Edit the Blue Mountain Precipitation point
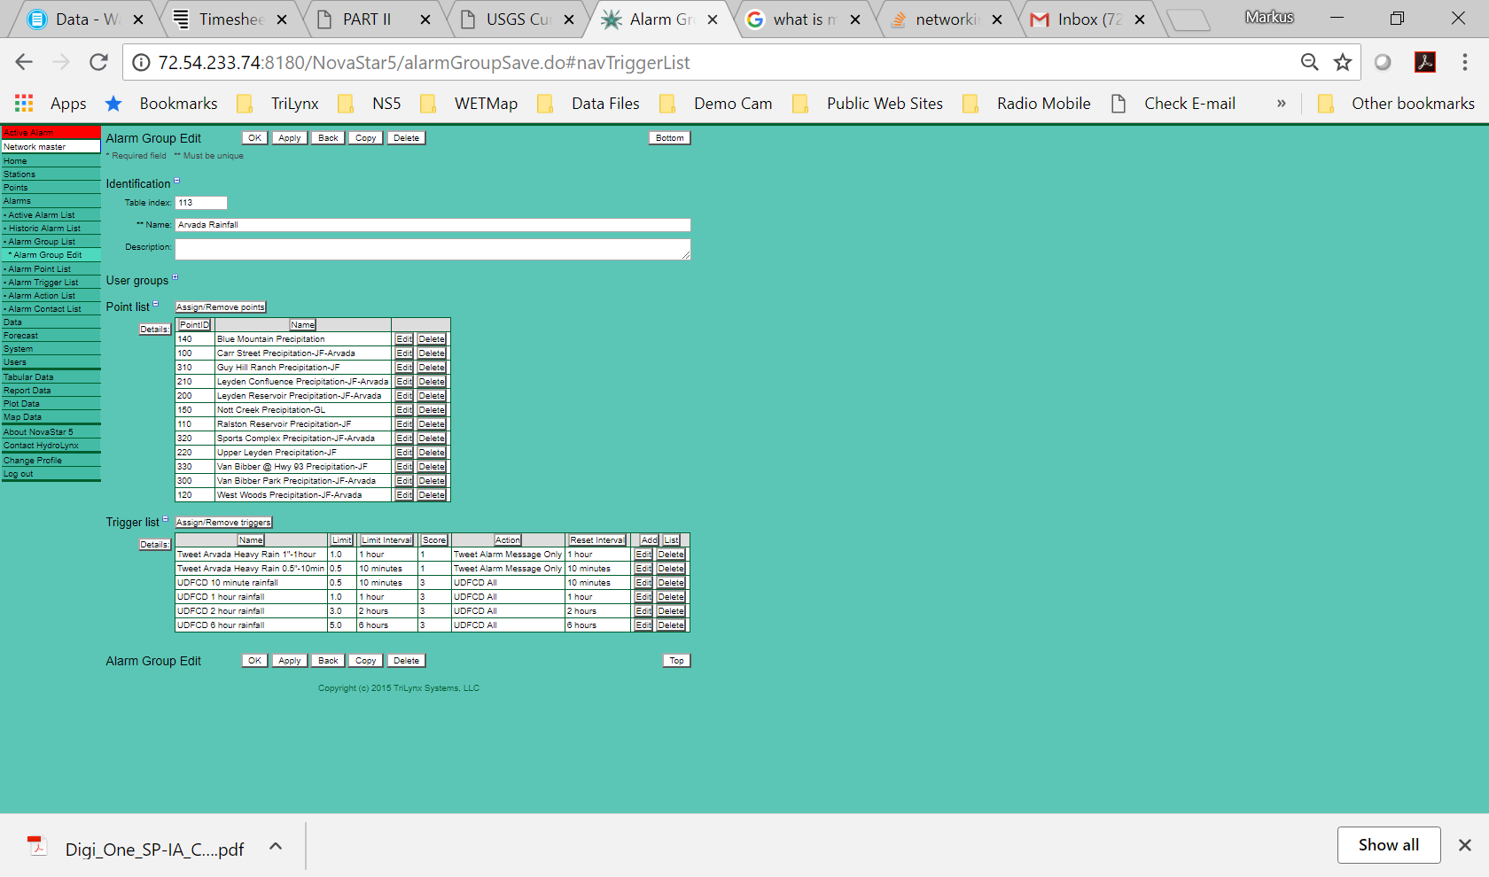The image size is (1489, 877). pyautogui.click(x=404, y=339)
